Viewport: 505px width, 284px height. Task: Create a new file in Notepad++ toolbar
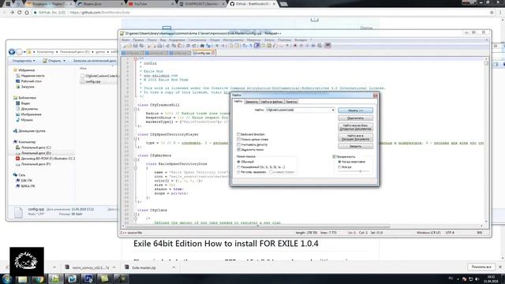coord(124,46)
